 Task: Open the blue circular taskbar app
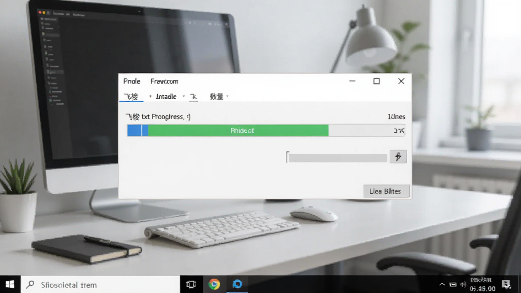237,284
